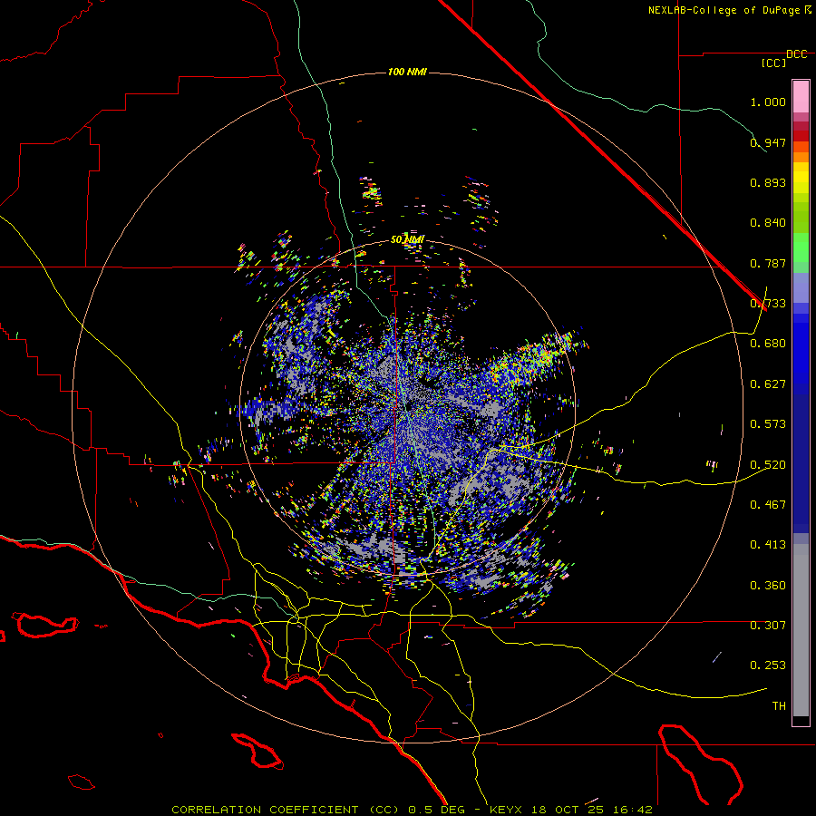Click the 0.467 legend value
Image resolution: width=816 pixels, height=816 pixels.
[x=768, y=504]
